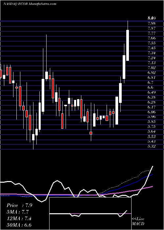Click the last tall white candle at the right end of the chart
164x230 pixels.
(x=128, y=45)
